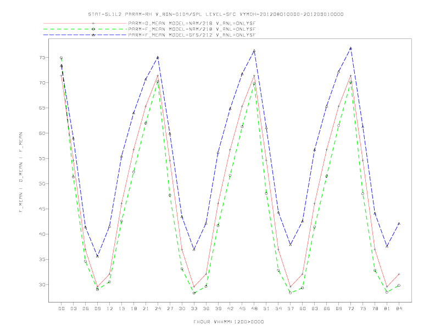Click y-axis tick label 65
435x336 pixels.
(x=42, y=108)
